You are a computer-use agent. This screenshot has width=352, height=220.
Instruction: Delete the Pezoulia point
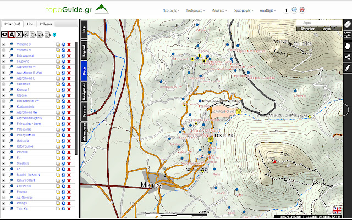click(x=69, y=153)
